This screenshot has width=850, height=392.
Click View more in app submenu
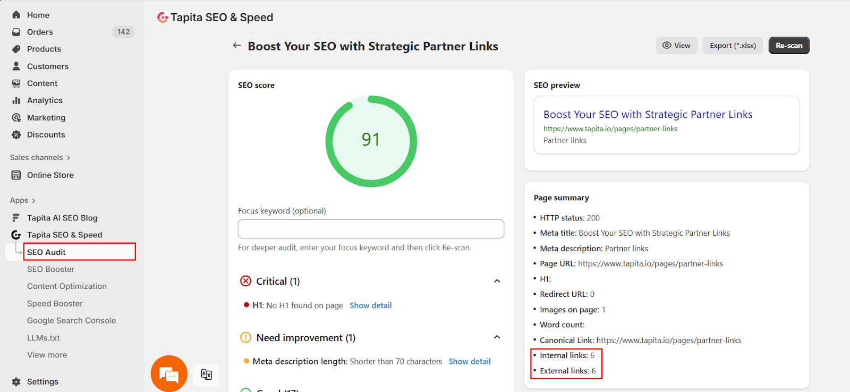(x=47, y=355)
